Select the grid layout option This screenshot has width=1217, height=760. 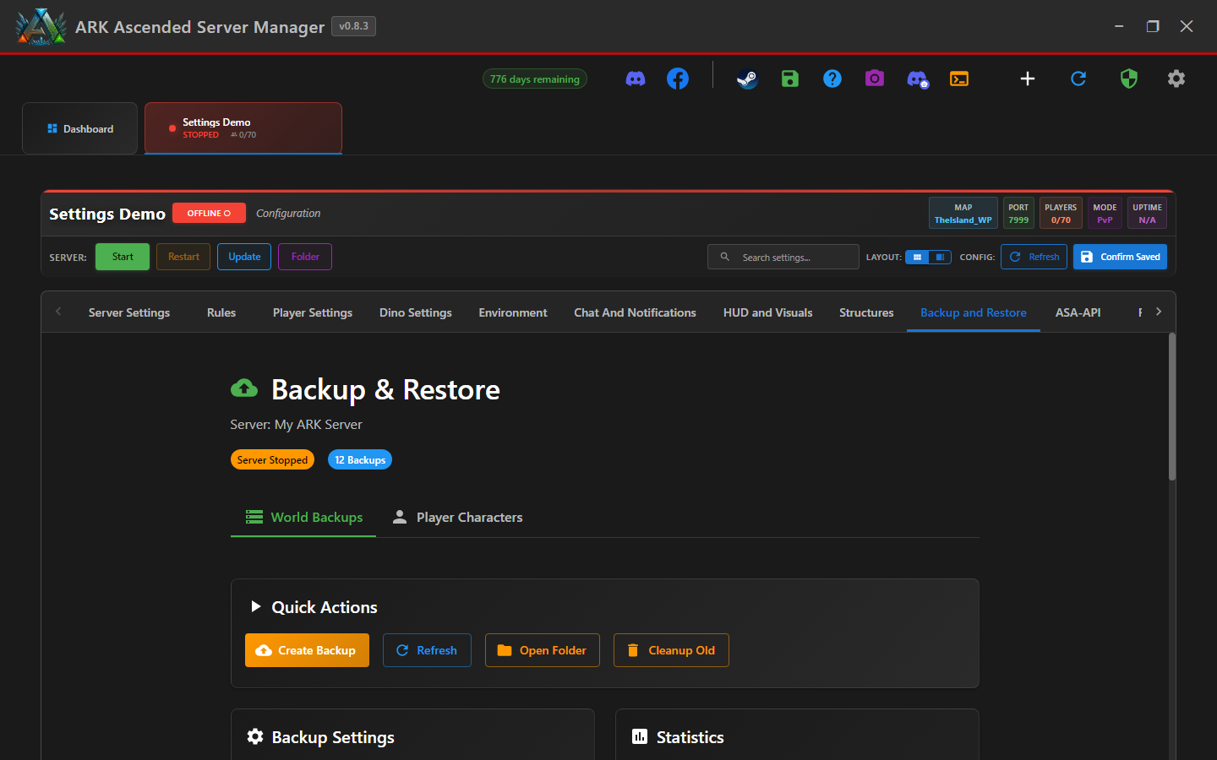(x=917, y=257)
